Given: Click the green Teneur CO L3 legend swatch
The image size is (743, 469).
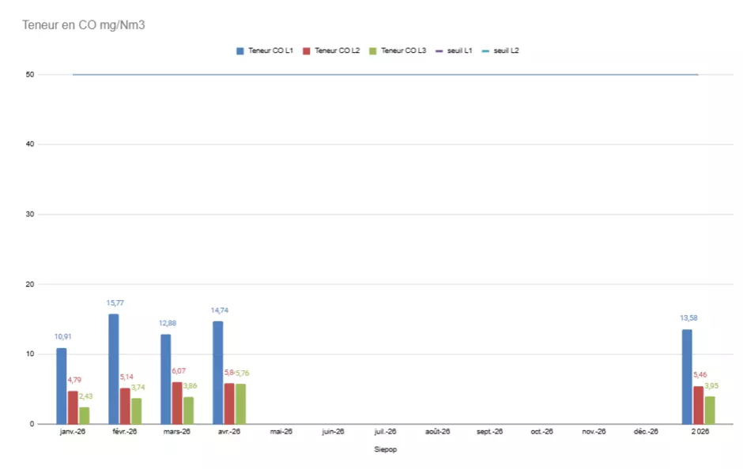Looking at the screenshot, I should [373, 51].
